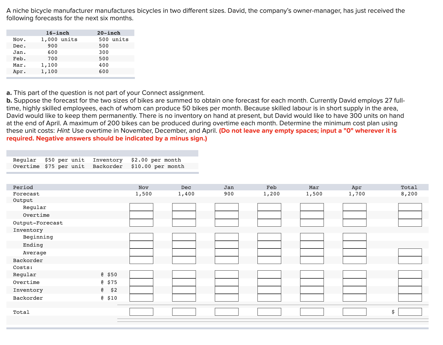This screenshot has height=345, width=443.
Task: Click the Output-Forecast field for Nov
Action: click(141, 223)
